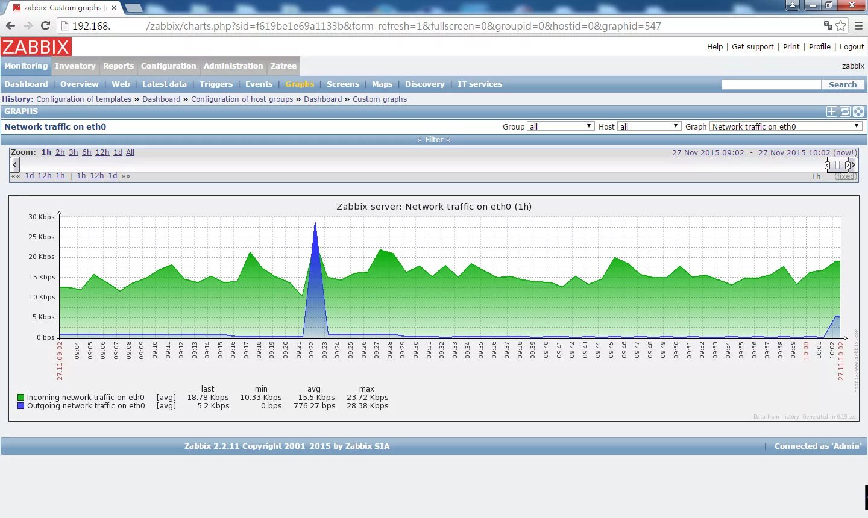Open the Triggers page
The height and width of the screenshot is (518, 868).
point(216,84)
